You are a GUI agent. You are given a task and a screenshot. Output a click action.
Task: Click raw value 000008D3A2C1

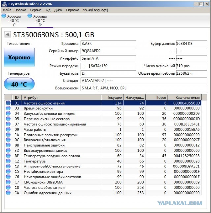click(x=186, y=167)
